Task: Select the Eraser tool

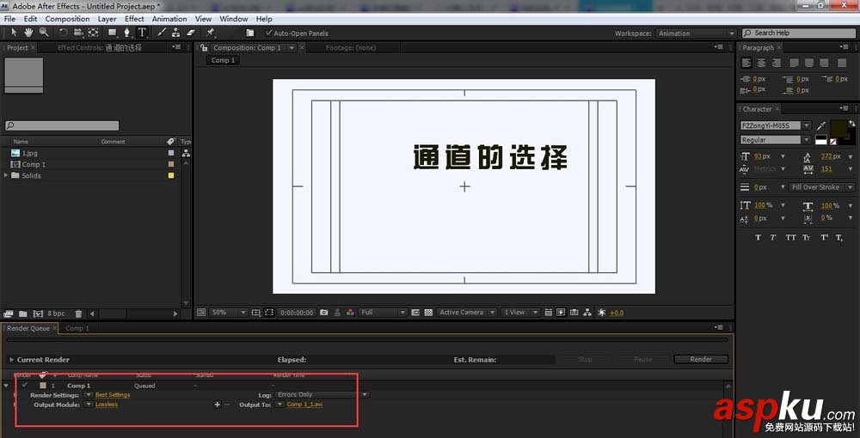Action: coord(192,33)
